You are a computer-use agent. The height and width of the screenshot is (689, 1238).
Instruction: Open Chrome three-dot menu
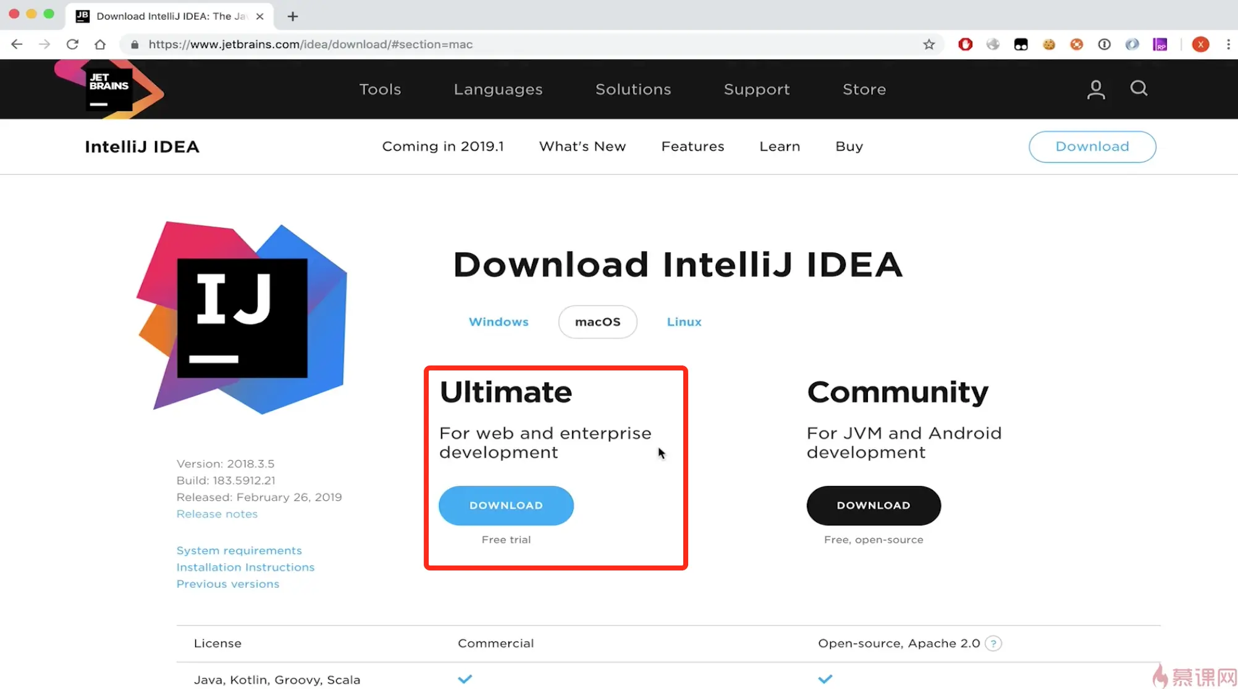click(x=1228, y=44)
